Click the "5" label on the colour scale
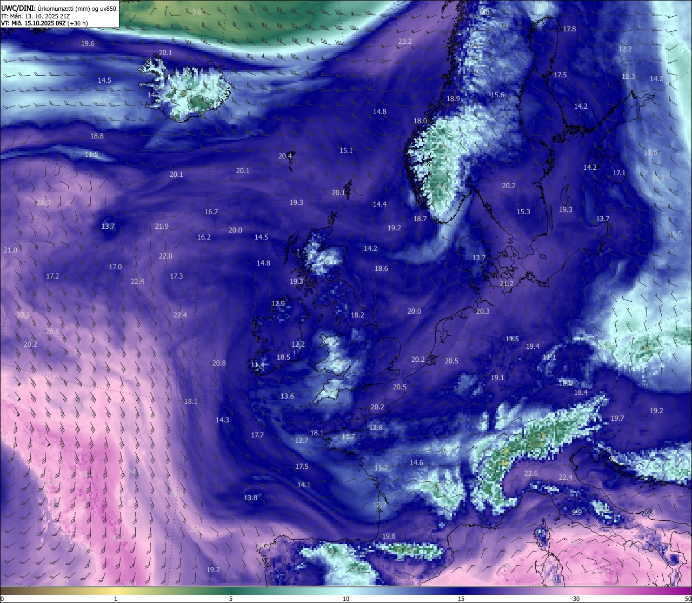 (231, 599)
